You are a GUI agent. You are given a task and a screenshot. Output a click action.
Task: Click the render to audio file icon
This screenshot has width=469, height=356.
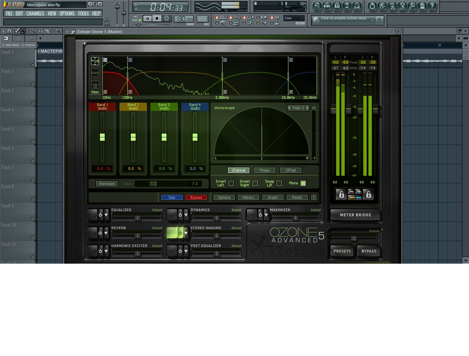(392, 6)
